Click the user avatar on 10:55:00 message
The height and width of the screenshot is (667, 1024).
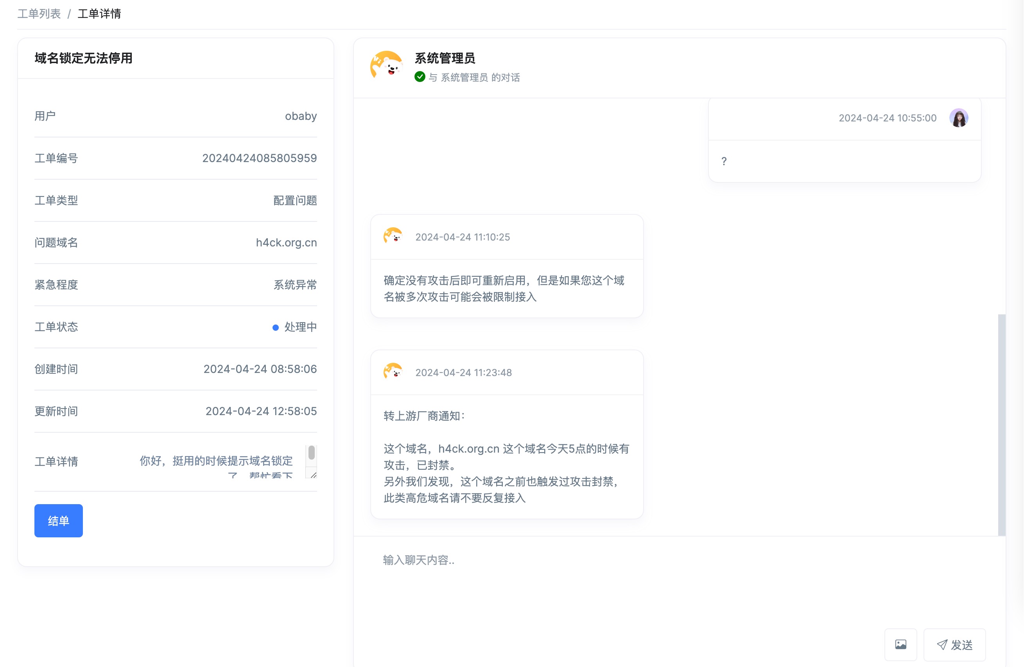[958, 118]
